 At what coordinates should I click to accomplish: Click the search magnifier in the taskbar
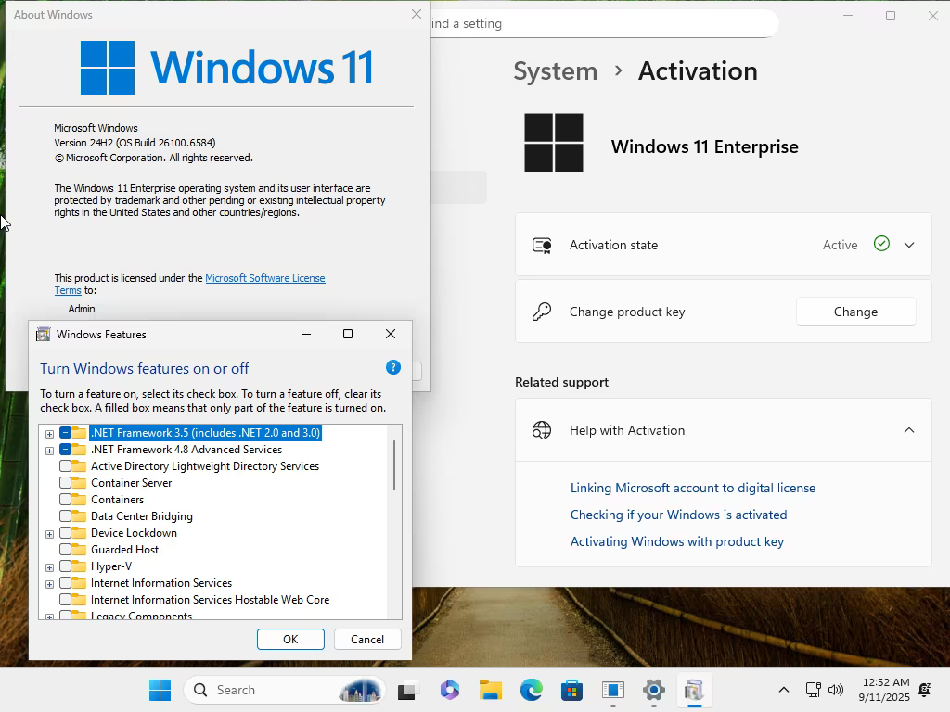[x=200, y=690]
